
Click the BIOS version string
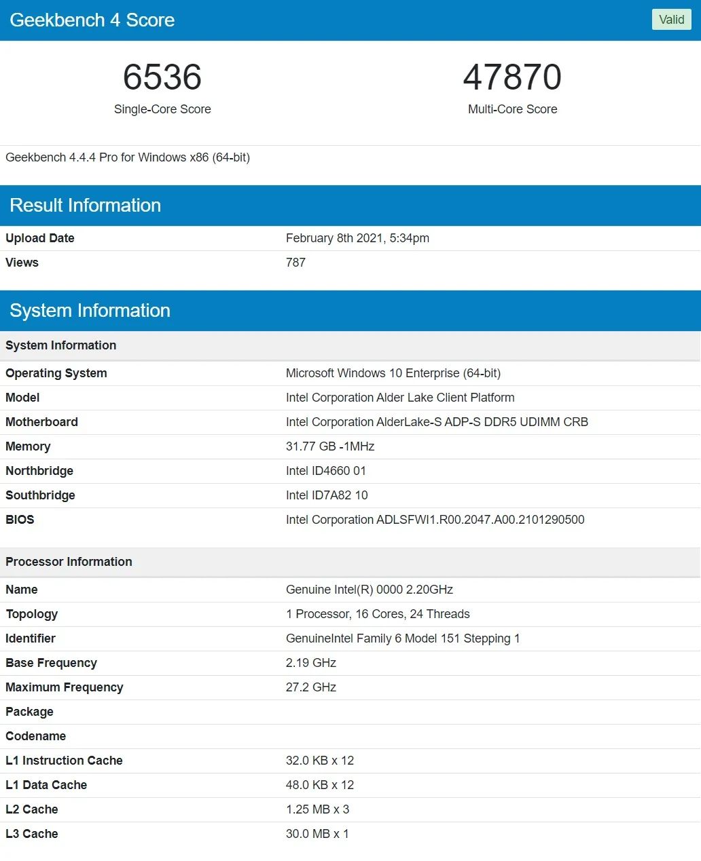click(x=435, y=520)
